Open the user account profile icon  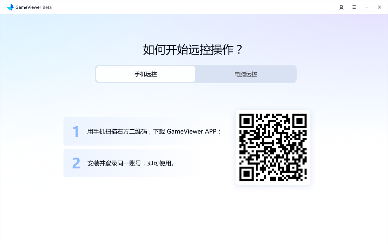pos(341,7)
